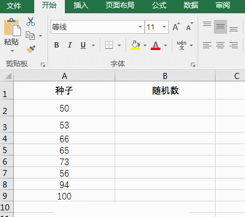Viewport: 245px width, 217px height.
Task: Expand borders dropdown arrow
Action: pyautogui.click(x=119, y=45)
